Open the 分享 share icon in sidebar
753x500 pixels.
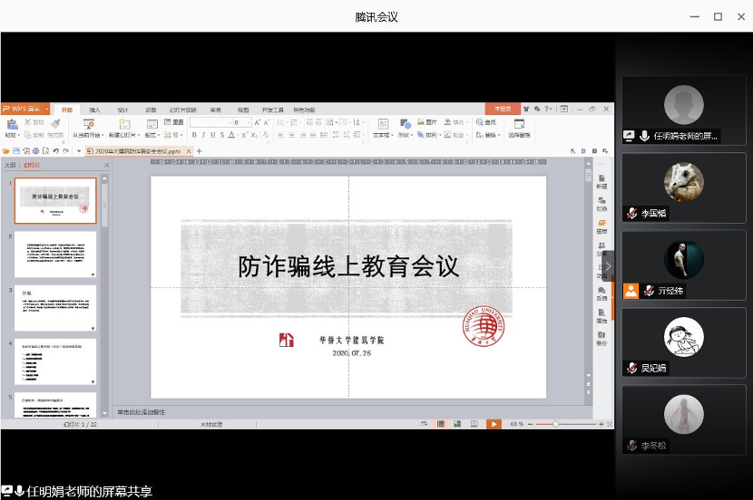601,248
